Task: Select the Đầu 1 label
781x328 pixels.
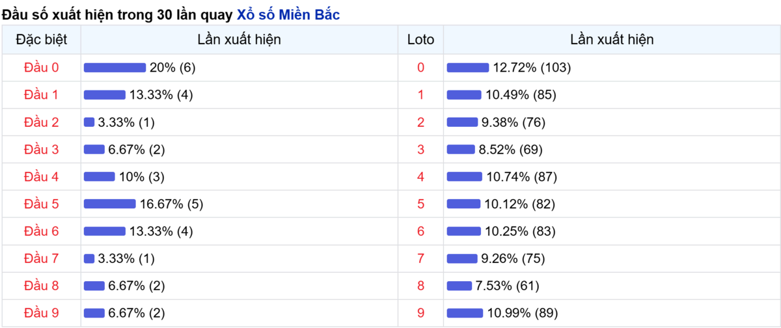Action: 41,95
